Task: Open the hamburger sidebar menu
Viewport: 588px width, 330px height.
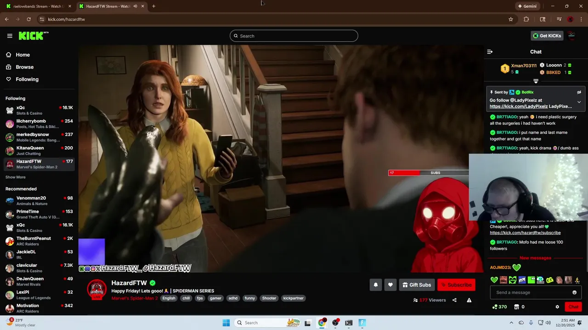Action: click(x=10, y=36)
